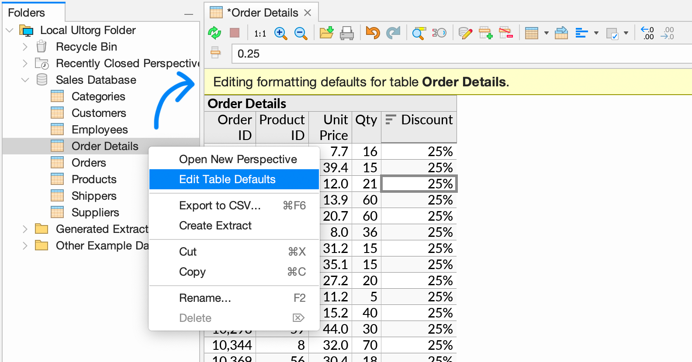Open dropdown arrow next to alignment icon

point(596,33)
